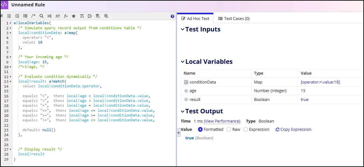
Task: Place cursor on final local!result line
Action: [x=31, y=154]
